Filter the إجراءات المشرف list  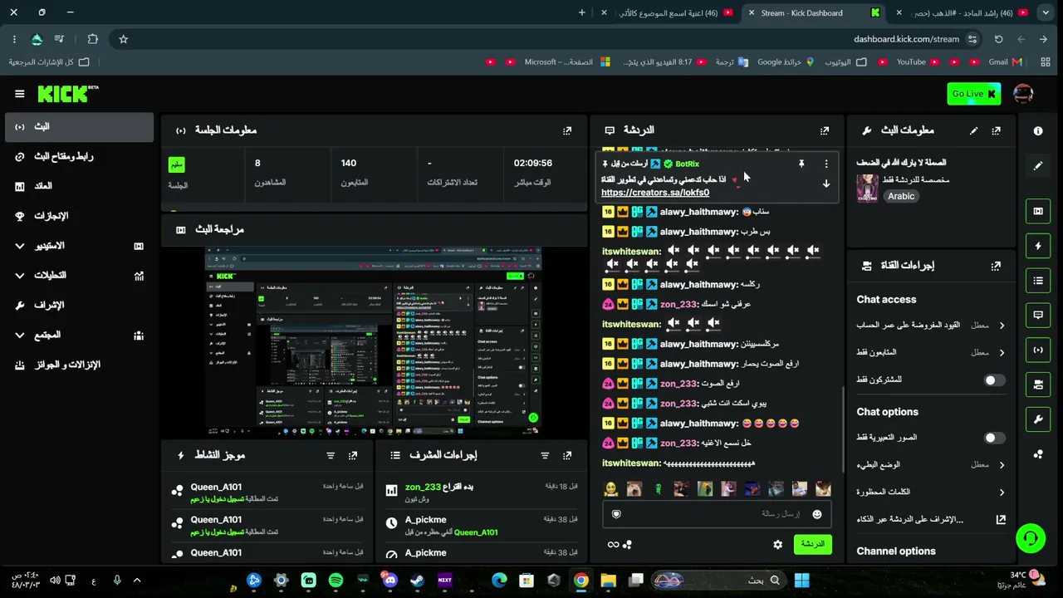click(x=545, y=455)
